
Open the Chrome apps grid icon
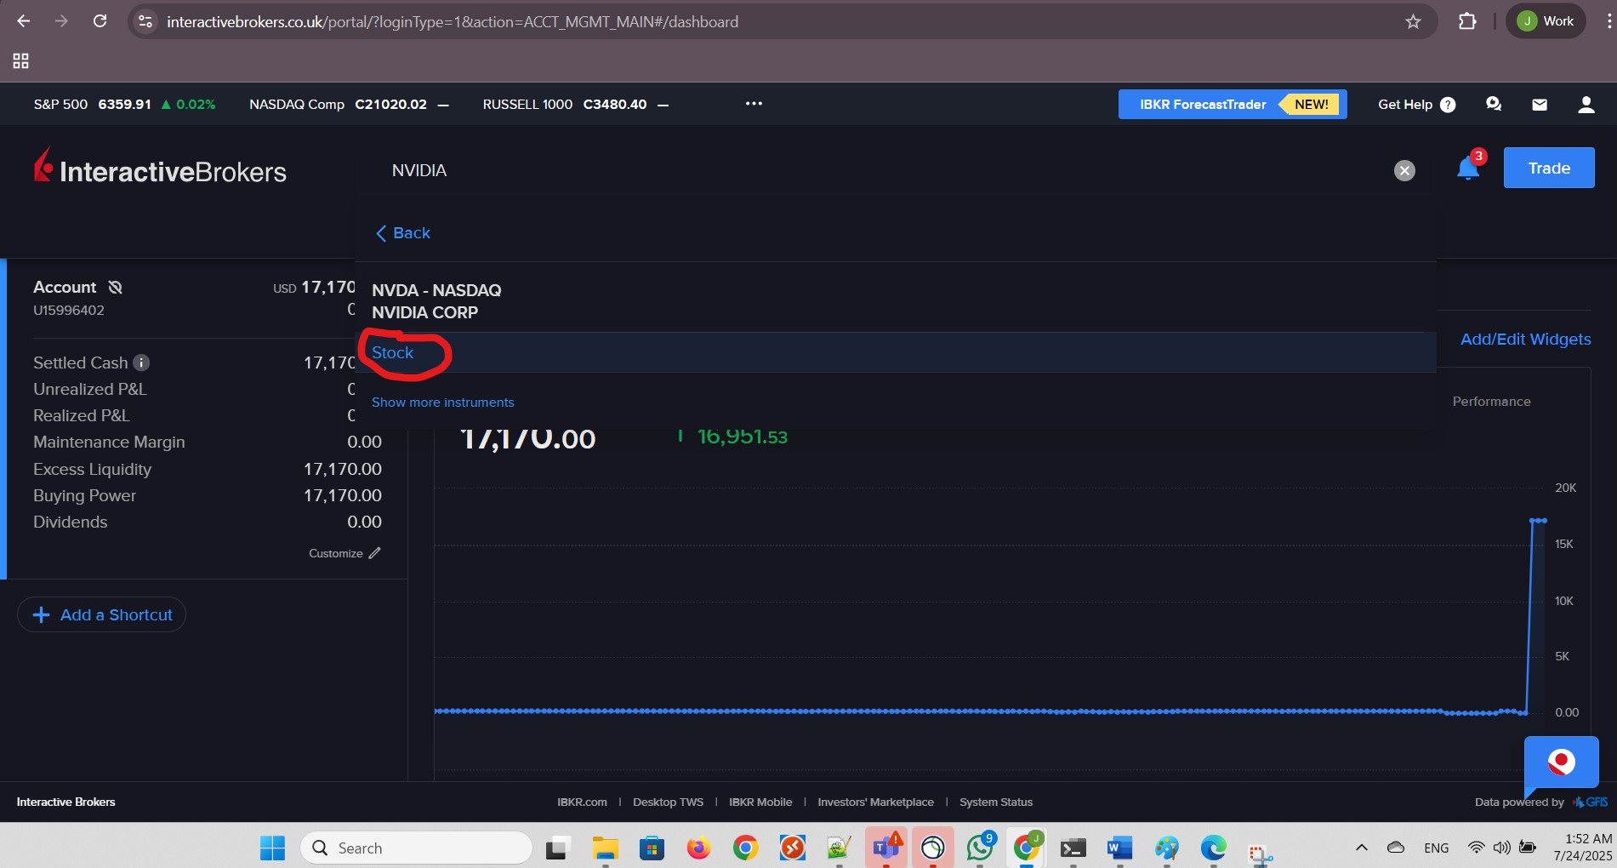[x=21, y=60]
